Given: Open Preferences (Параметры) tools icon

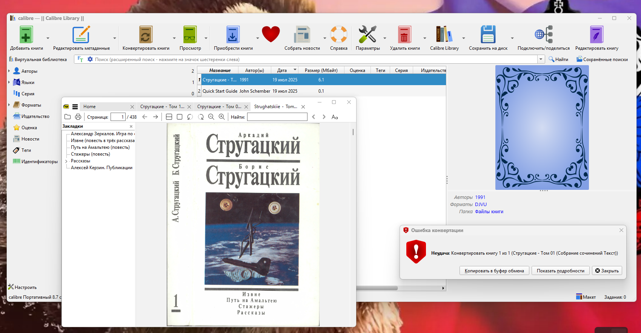Looking at the screenshot, I should (367, 35).
